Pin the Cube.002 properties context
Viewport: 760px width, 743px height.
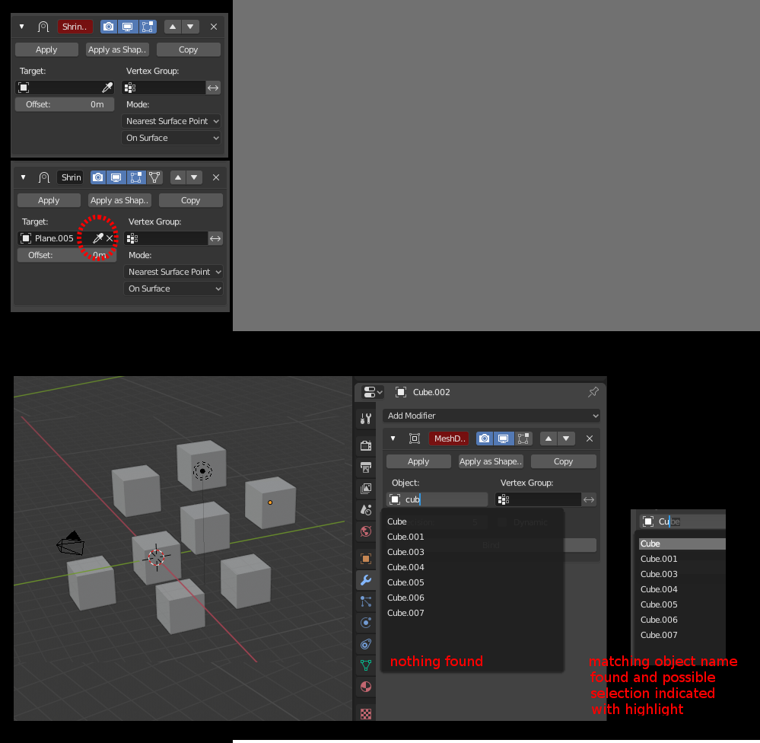[x=593, y=392]
